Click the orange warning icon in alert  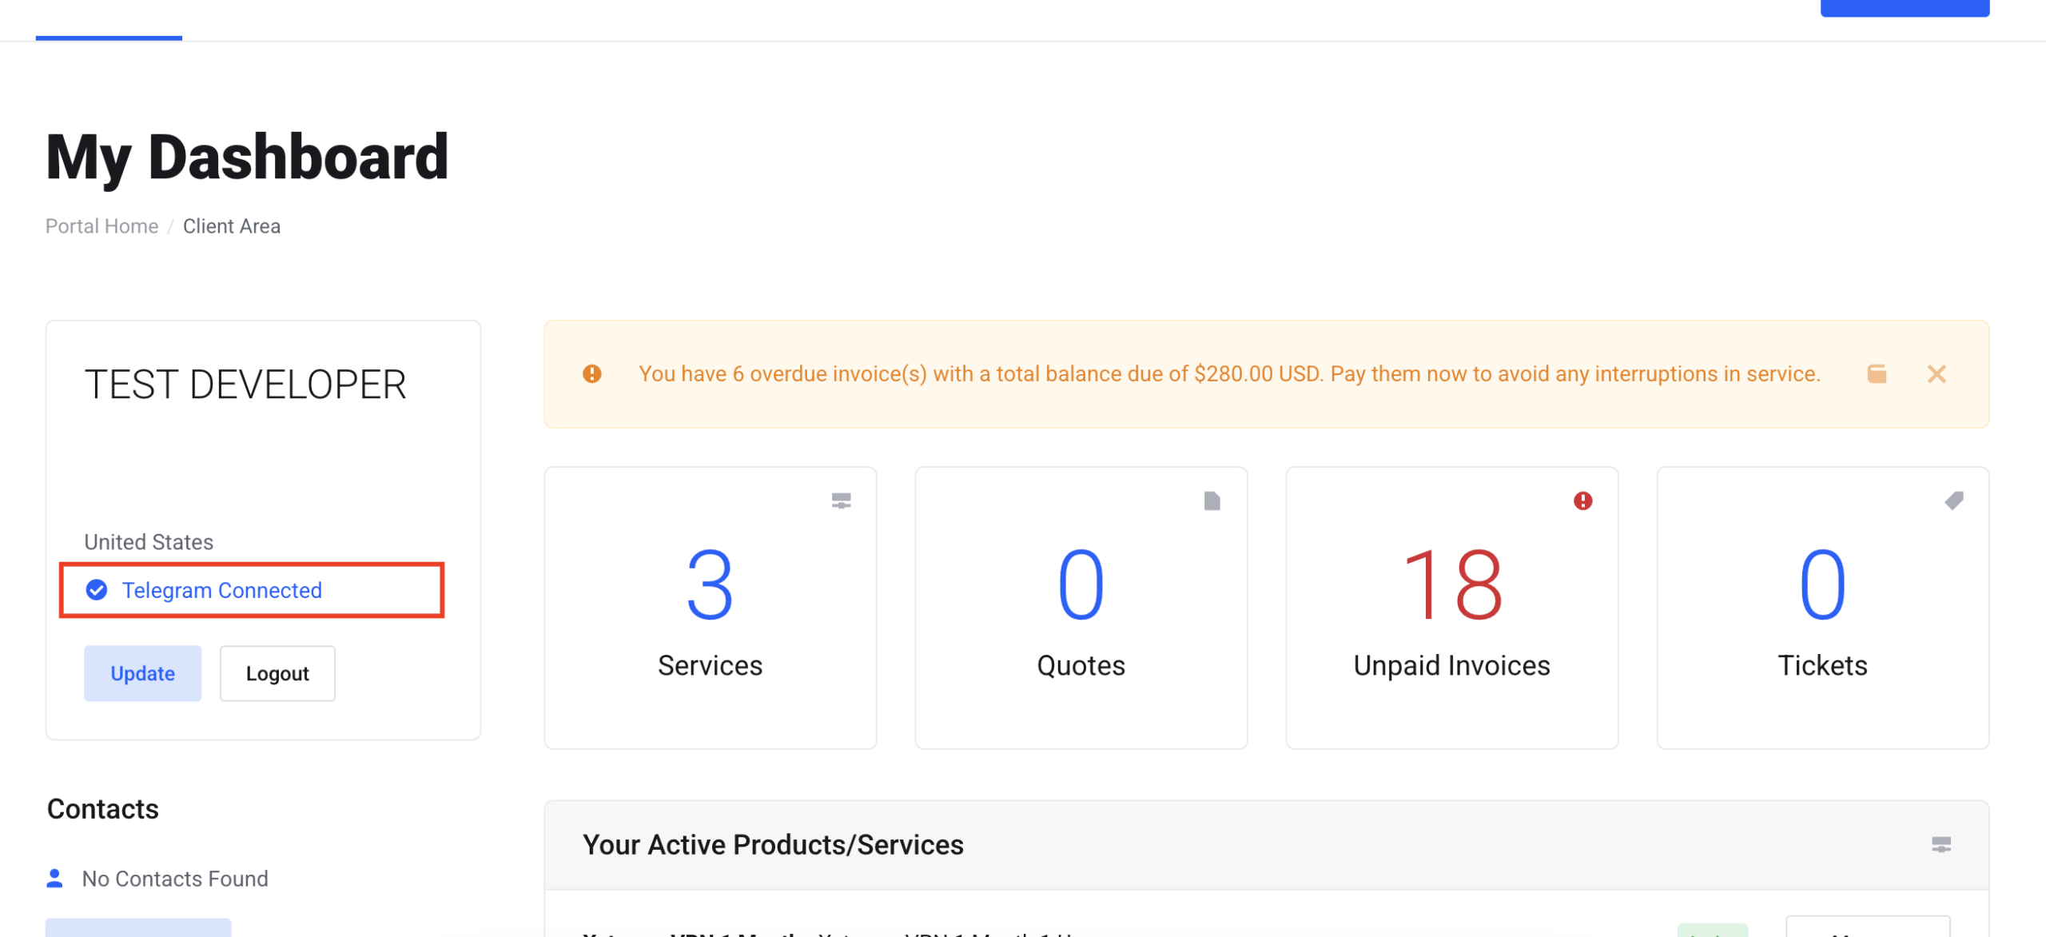tap(592, 373)
